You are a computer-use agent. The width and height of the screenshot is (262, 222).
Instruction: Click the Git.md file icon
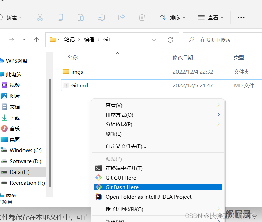(66, 85)
